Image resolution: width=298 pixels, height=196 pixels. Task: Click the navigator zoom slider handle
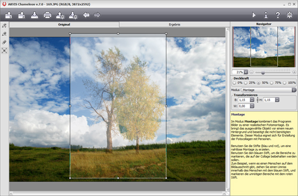(x=263, y=72)
